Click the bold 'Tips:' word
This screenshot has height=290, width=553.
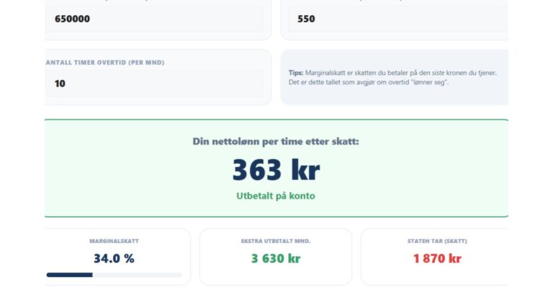tap(296, 73)
